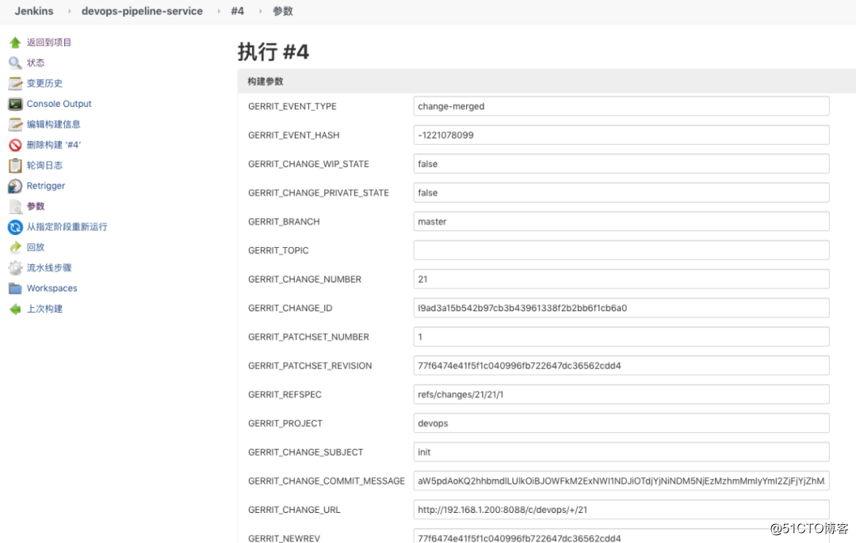This screenshot has width=856, height=543.
Task: Click the green up-arrow return to project icon
Action: pyautogui.click(x=15, y=43)
